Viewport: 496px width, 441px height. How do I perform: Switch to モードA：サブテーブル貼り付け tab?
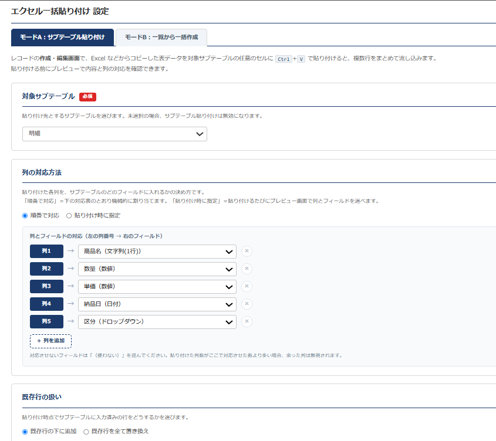[x=62, y=38]
